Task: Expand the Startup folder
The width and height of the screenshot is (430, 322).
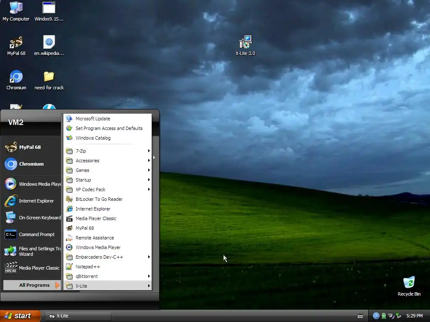Action: click(107, 180)
